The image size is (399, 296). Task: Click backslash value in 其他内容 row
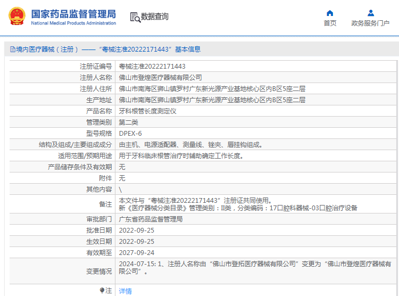120,190
